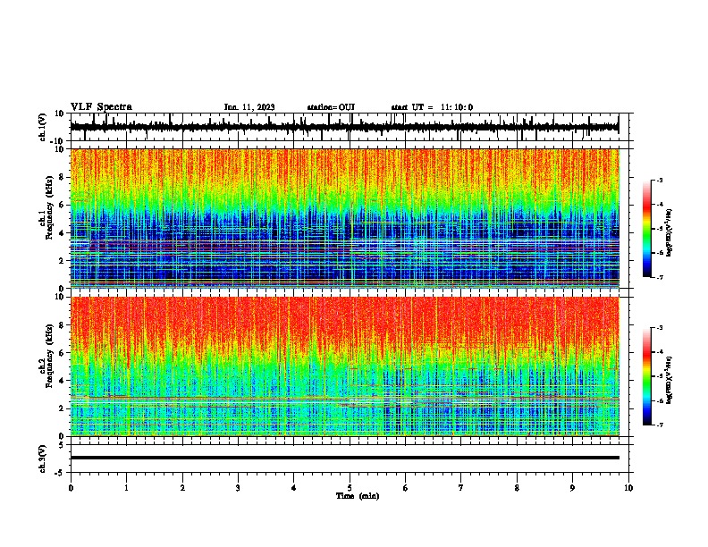Image resolution: width=708 pixels, height=547 pixels.
Task: Click the '7' tick label on time axis
Action: (461, 488)
